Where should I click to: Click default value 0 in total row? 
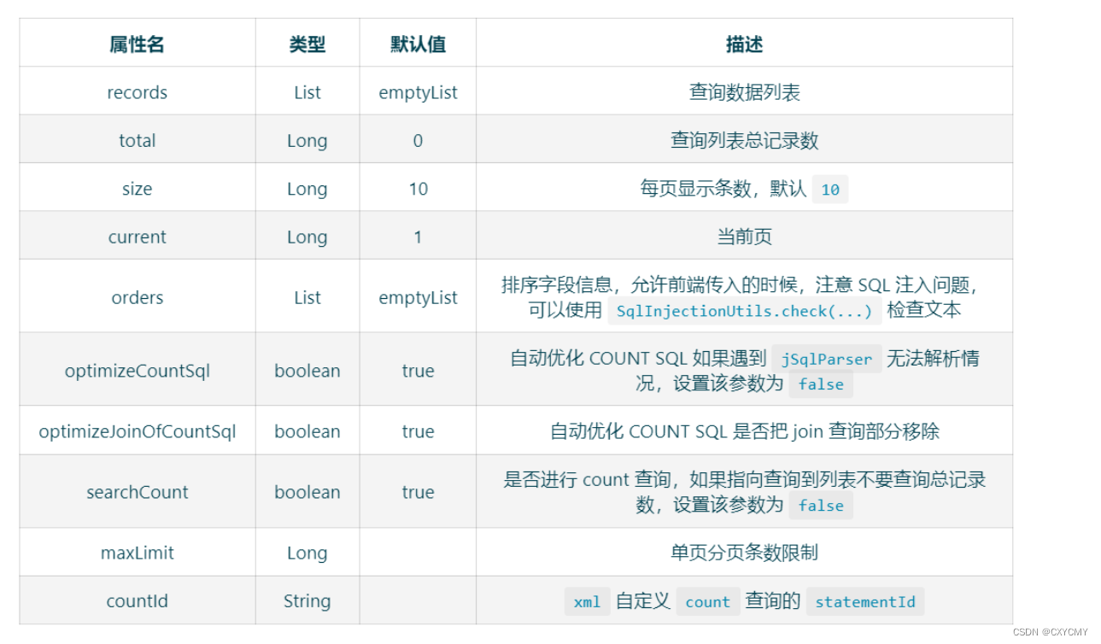418,140
